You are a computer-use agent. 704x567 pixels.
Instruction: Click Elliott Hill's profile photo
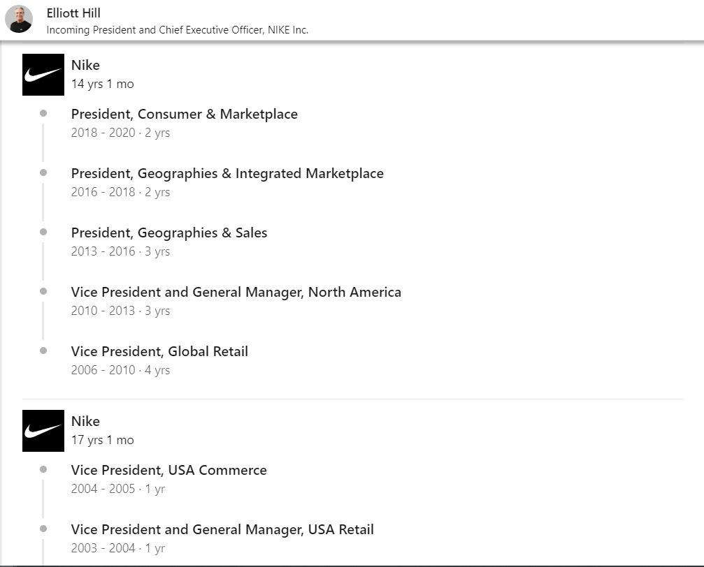[x=19, y=19]
